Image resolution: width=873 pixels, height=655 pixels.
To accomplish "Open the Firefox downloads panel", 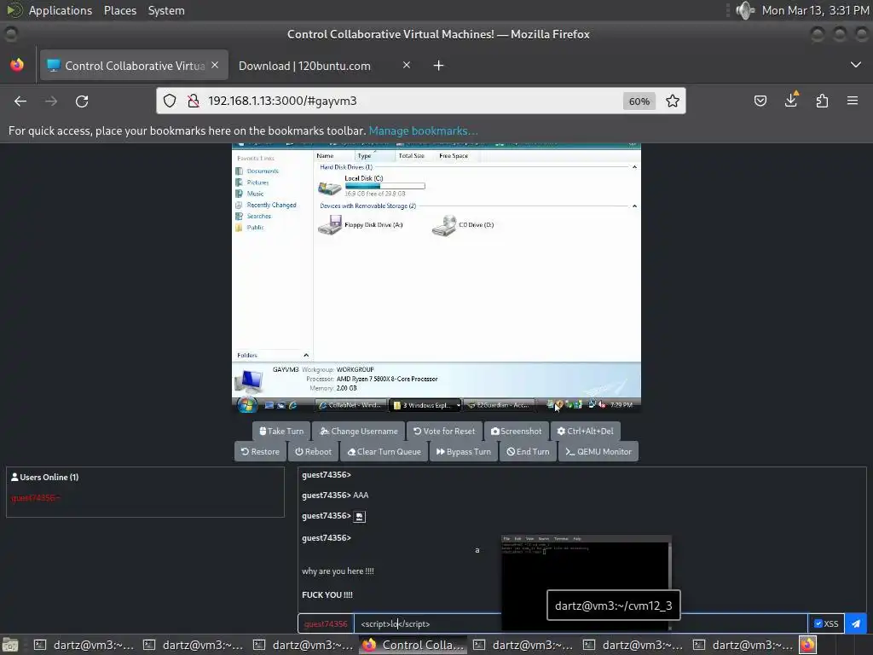I will 791,100.
